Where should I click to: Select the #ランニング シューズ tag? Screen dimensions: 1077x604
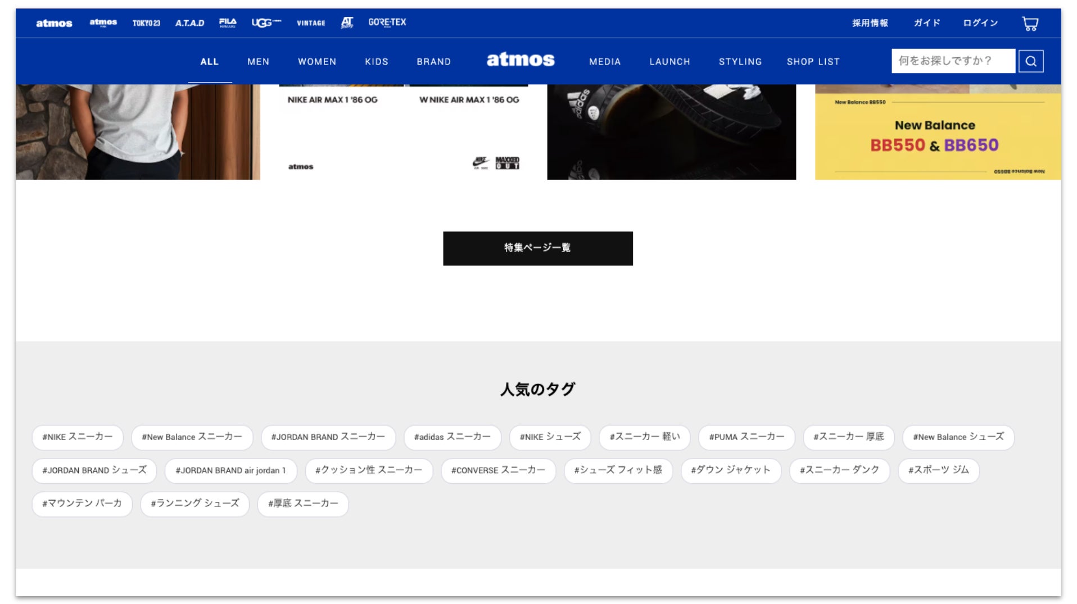point(195,504)
